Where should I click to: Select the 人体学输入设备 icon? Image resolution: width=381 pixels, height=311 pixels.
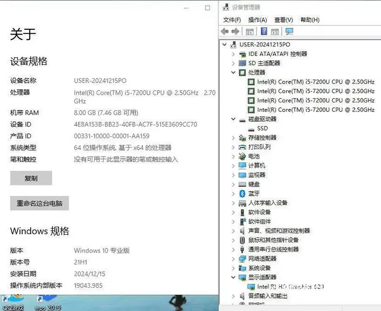[242, 203]
